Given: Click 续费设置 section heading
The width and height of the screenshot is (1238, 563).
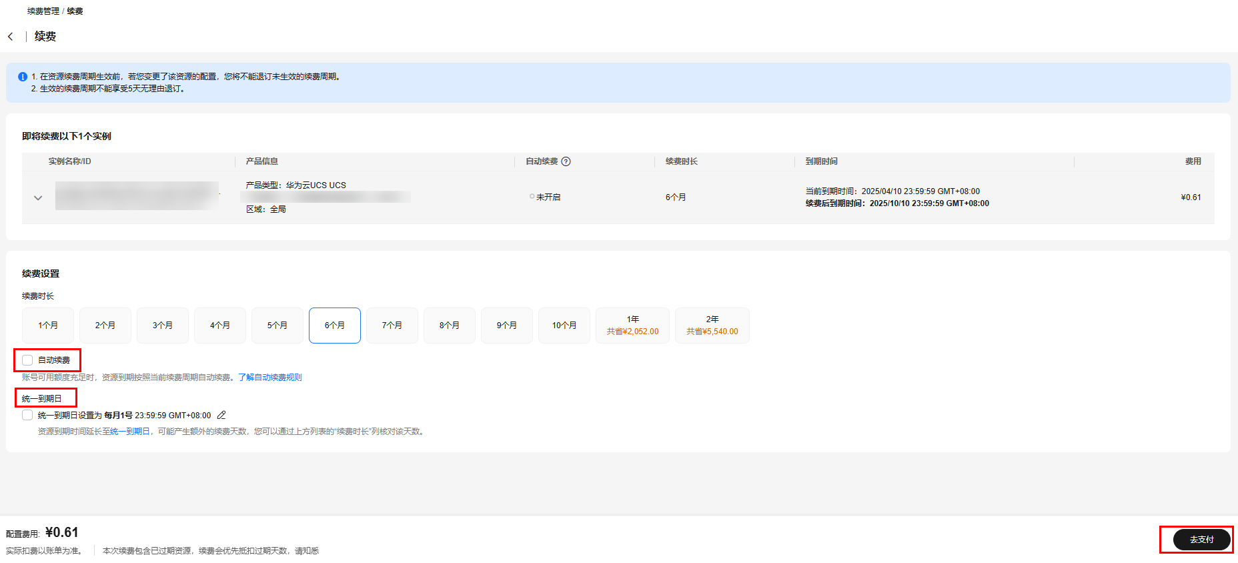Looking at the screenshot, I should coord(41,273).
